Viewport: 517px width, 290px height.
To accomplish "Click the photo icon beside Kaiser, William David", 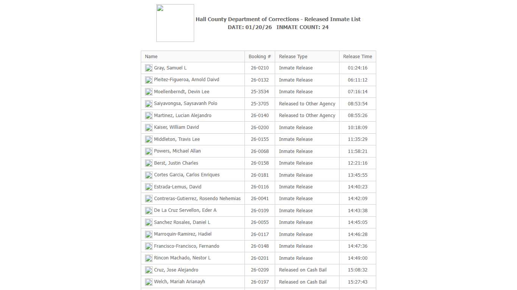I will click(148, 127).
